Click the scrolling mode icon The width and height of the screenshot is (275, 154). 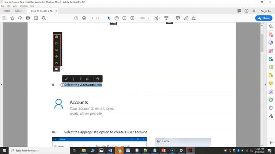(x=166, y=18)
